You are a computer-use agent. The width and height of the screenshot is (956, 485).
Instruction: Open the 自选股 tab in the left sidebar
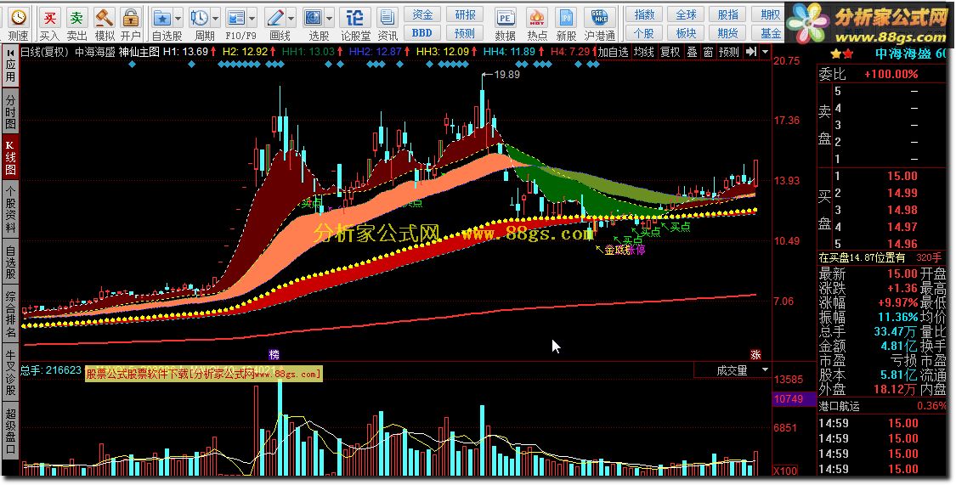click(10, 262)
